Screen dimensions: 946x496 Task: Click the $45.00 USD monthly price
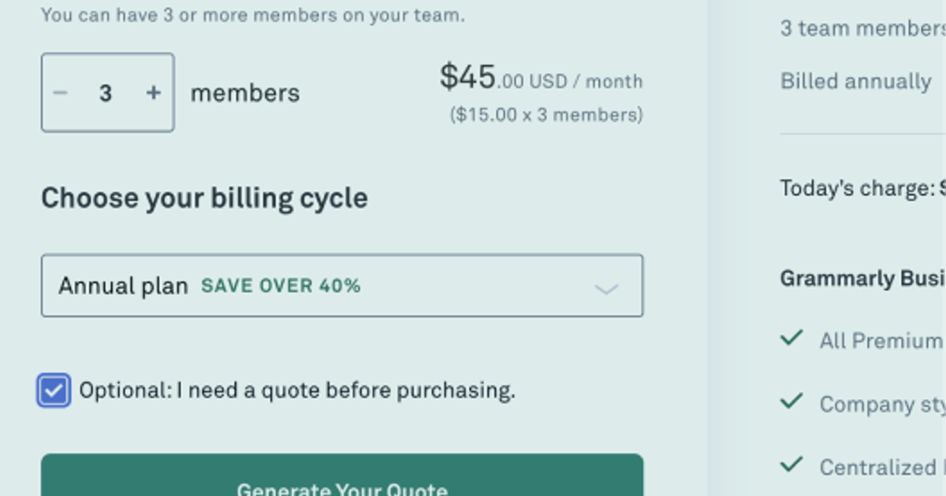[541, 78]
